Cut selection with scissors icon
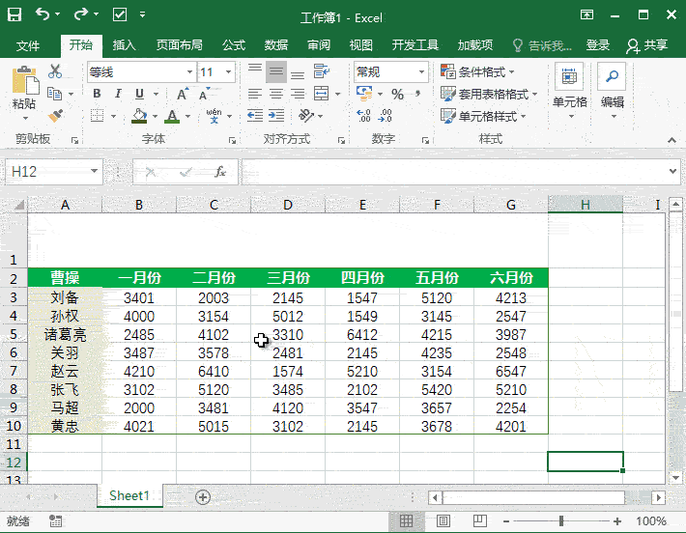Screen dimensions: 686x533 (55, 71)
